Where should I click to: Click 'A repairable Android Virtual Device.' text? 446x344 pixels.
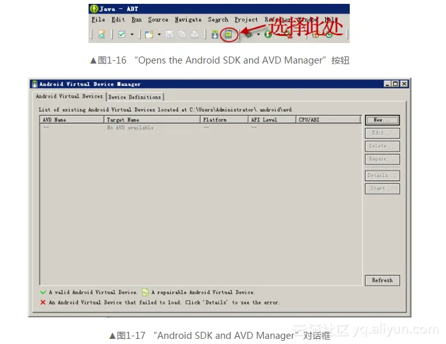coord(203,292)
